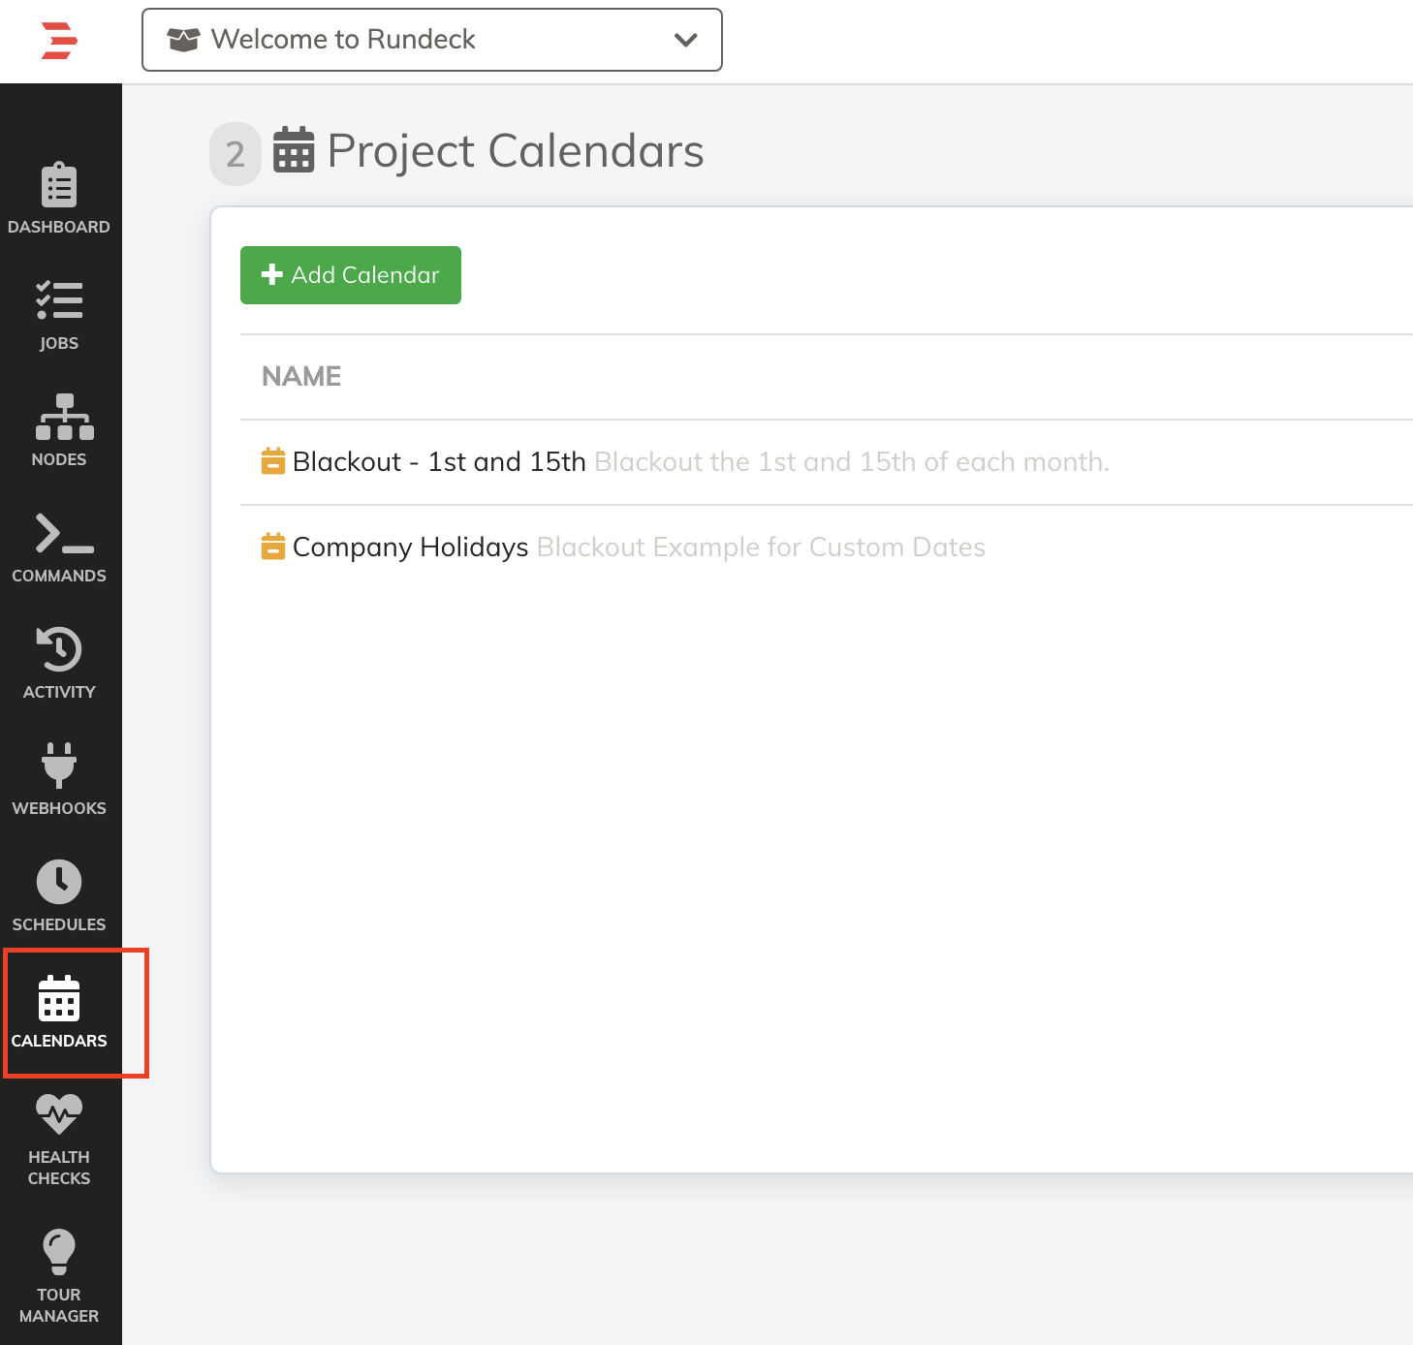The image size is (1413, 1345).
Task: Click description 'Blackout the 1st and 15th of each month.'
Action: tap(852, 461)
